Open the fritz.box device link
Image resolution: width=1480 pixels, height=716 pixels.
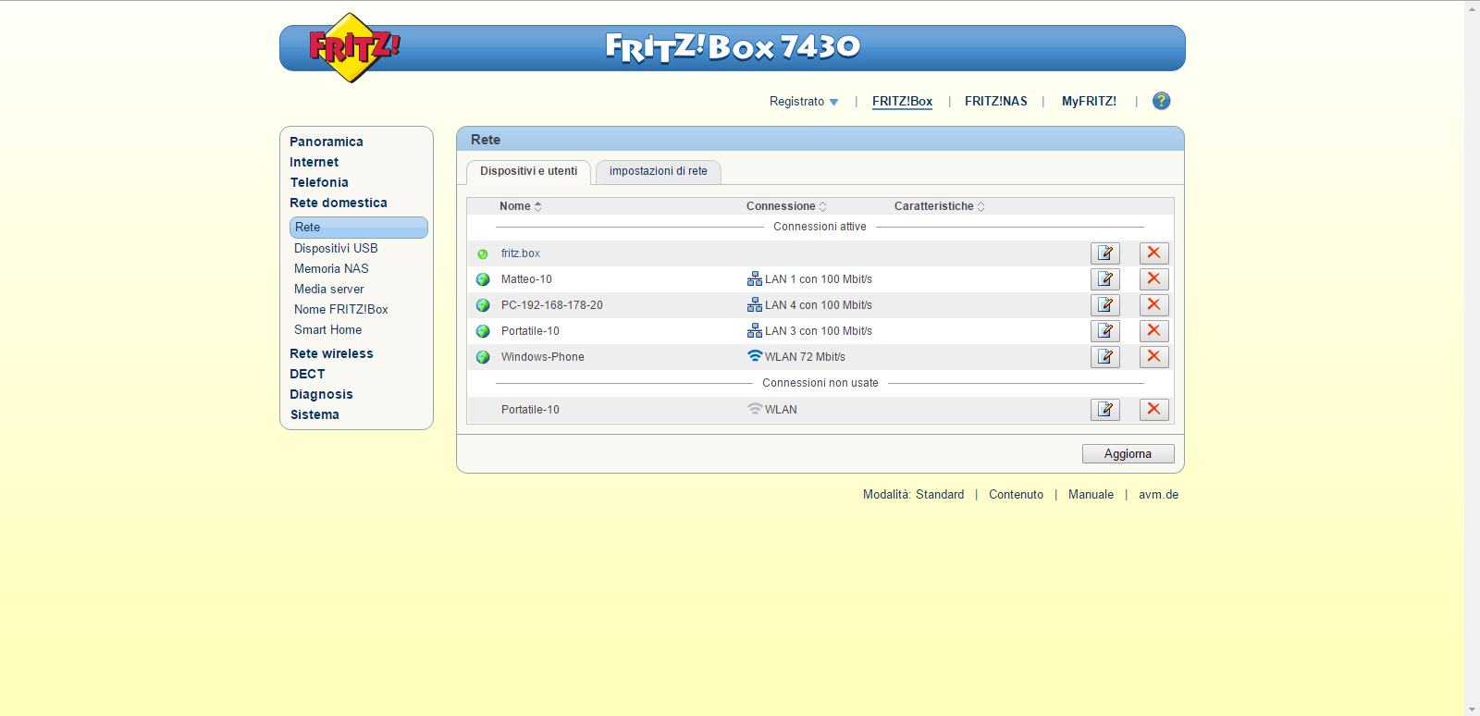tap(520, 253)
